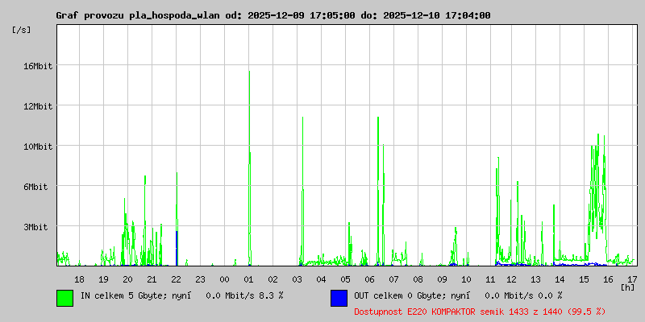Click the '15' hour axis label
Viewport: 645px width, 322px height.
pos(584,279)
